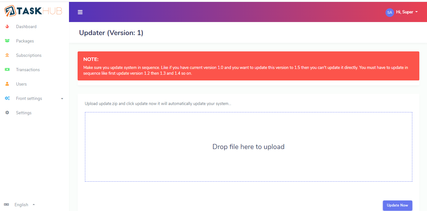The height and width of the screenshot is (211, 427).
Task: Open the Settings label in sidebar
Action: pyautogui.click(x=24, y=113)
